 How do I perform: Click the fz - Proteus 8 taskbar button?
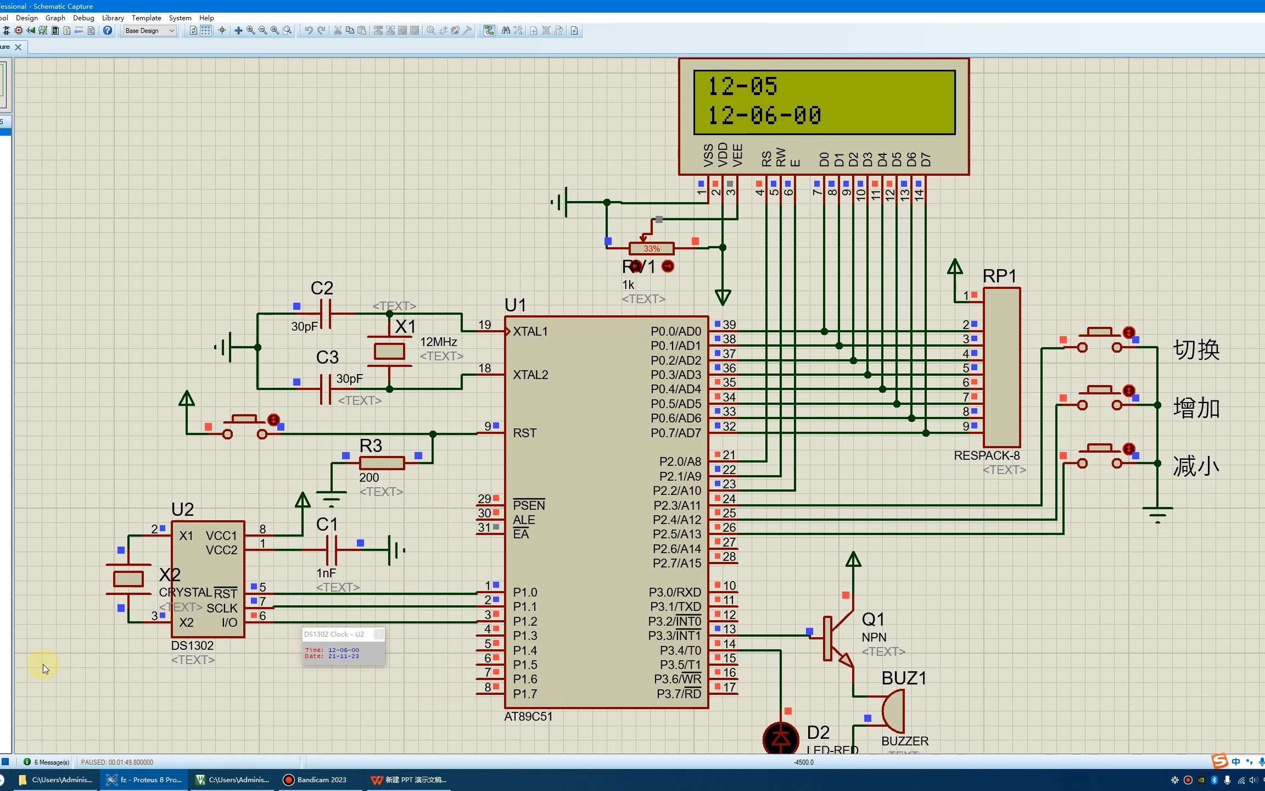point(144,779)
